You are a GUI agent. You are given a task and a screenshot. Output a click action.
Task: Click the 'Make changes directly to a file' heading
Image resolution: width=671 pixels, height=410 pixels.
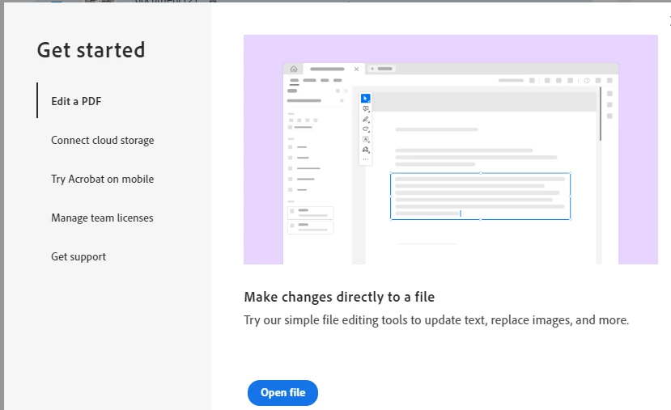[x=339, y=297]
